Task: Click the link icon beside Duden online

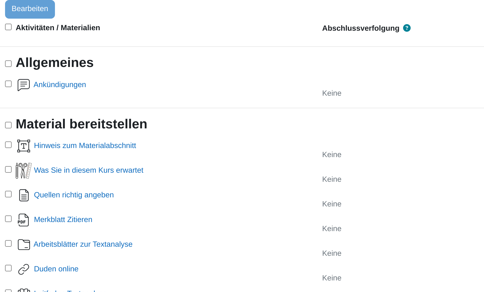Action: [x=24, y=269]
